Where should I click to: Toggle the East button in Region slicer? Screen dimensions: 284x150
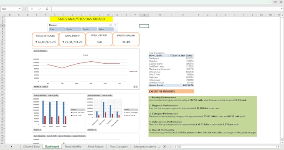[57, 29]
